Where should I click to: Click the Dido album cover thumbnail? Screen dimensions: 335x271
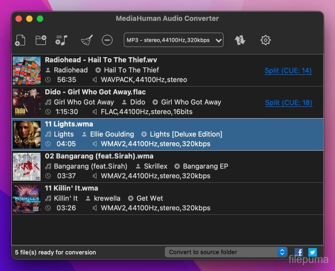pyautogui.click(x=27, y=102)
